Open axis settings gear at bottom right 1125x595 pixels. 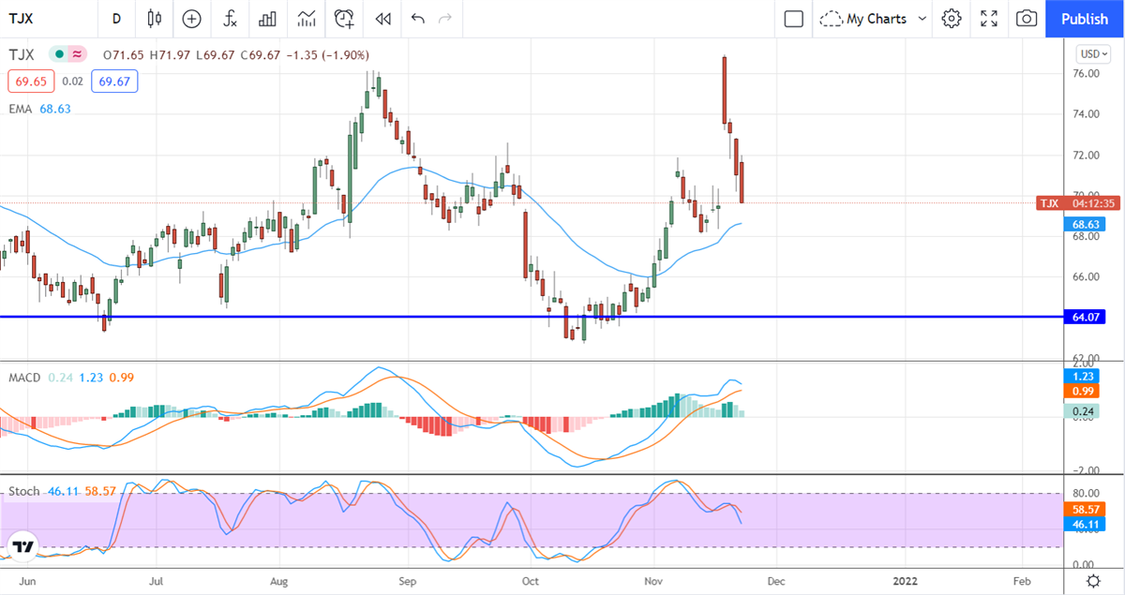click(x=1093, y=581)
